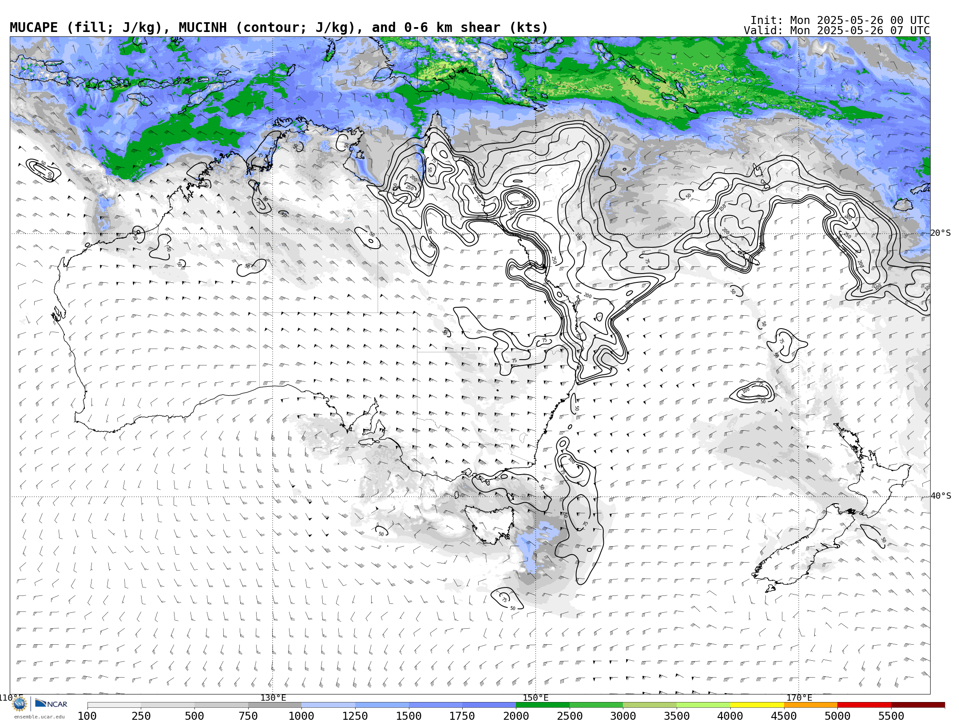Click the colorbar tick label 1500
The width and height of the screenshot is (959, 722).
[409, 716]
